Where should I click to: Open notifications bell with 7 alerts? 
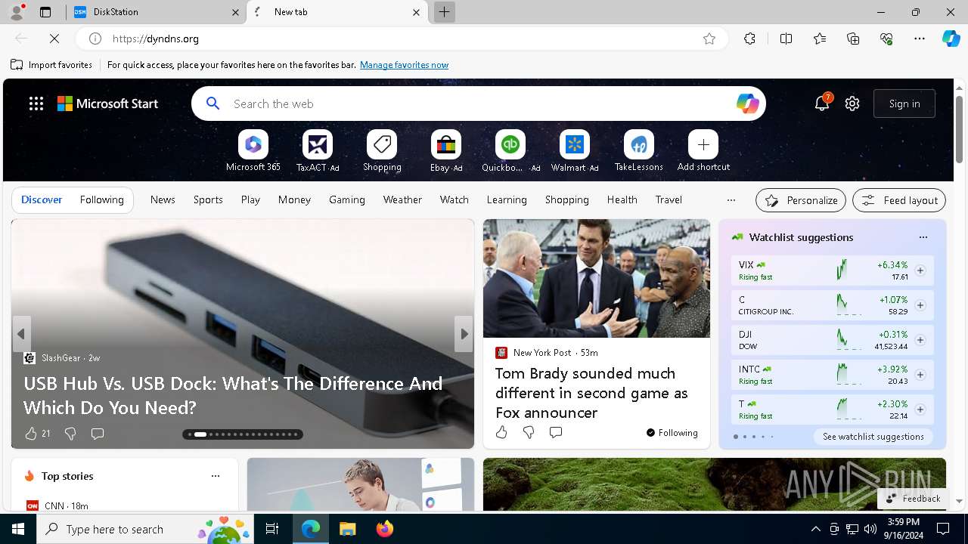point(822,104)
